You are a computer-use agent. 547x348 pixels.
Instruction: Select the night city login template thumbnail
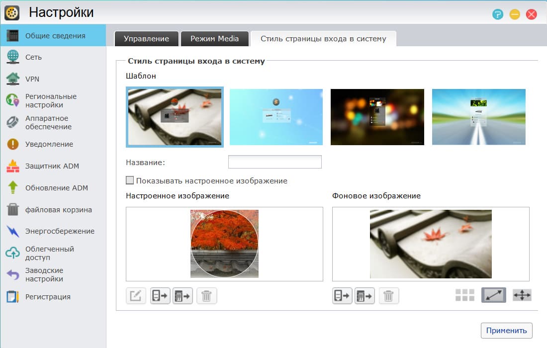click(x=377, y=117)
